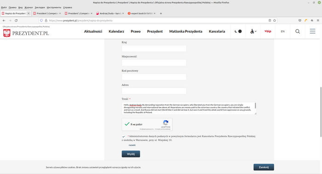322x174 pixels.
Task: Toggle the dark/light contrast mode switch
Action: click(x=238, y=31)
